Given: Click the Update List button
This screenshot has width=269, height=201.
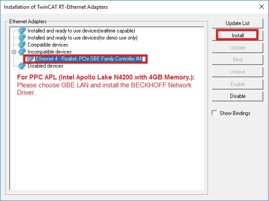Looking at the screenshot, I should click(237, 23).
